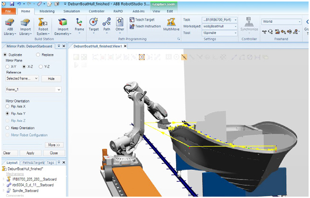The image size is (310, 198).
Task: Click the Apply button
Action: [x=30, y=153]
